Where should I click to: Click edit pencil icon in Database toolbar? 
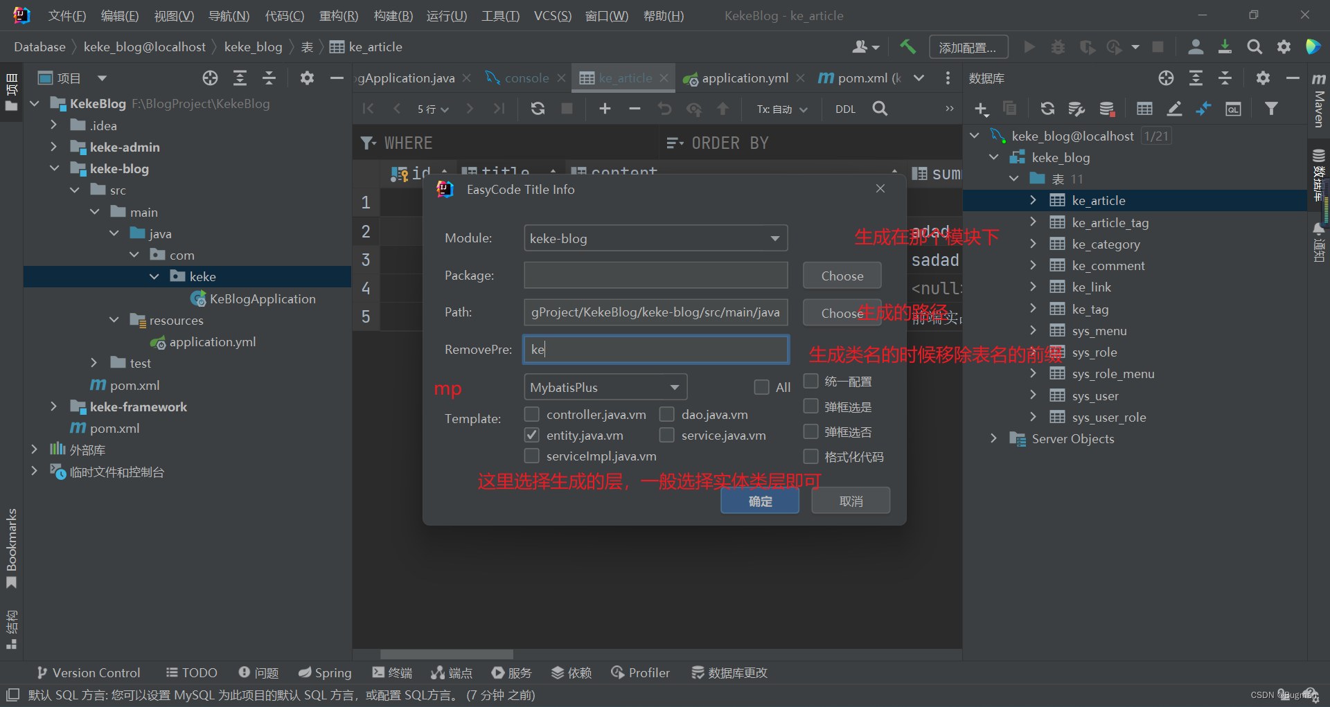pos(1174,109)
